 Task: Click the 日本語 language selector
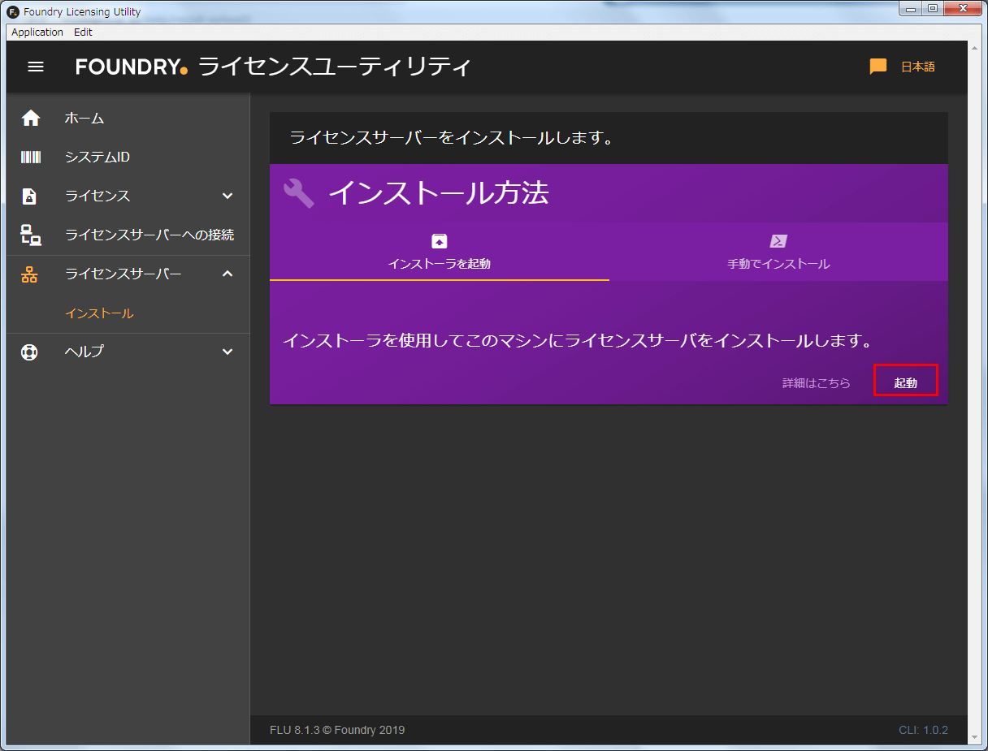pyautogui.click(x=918, y=67)
